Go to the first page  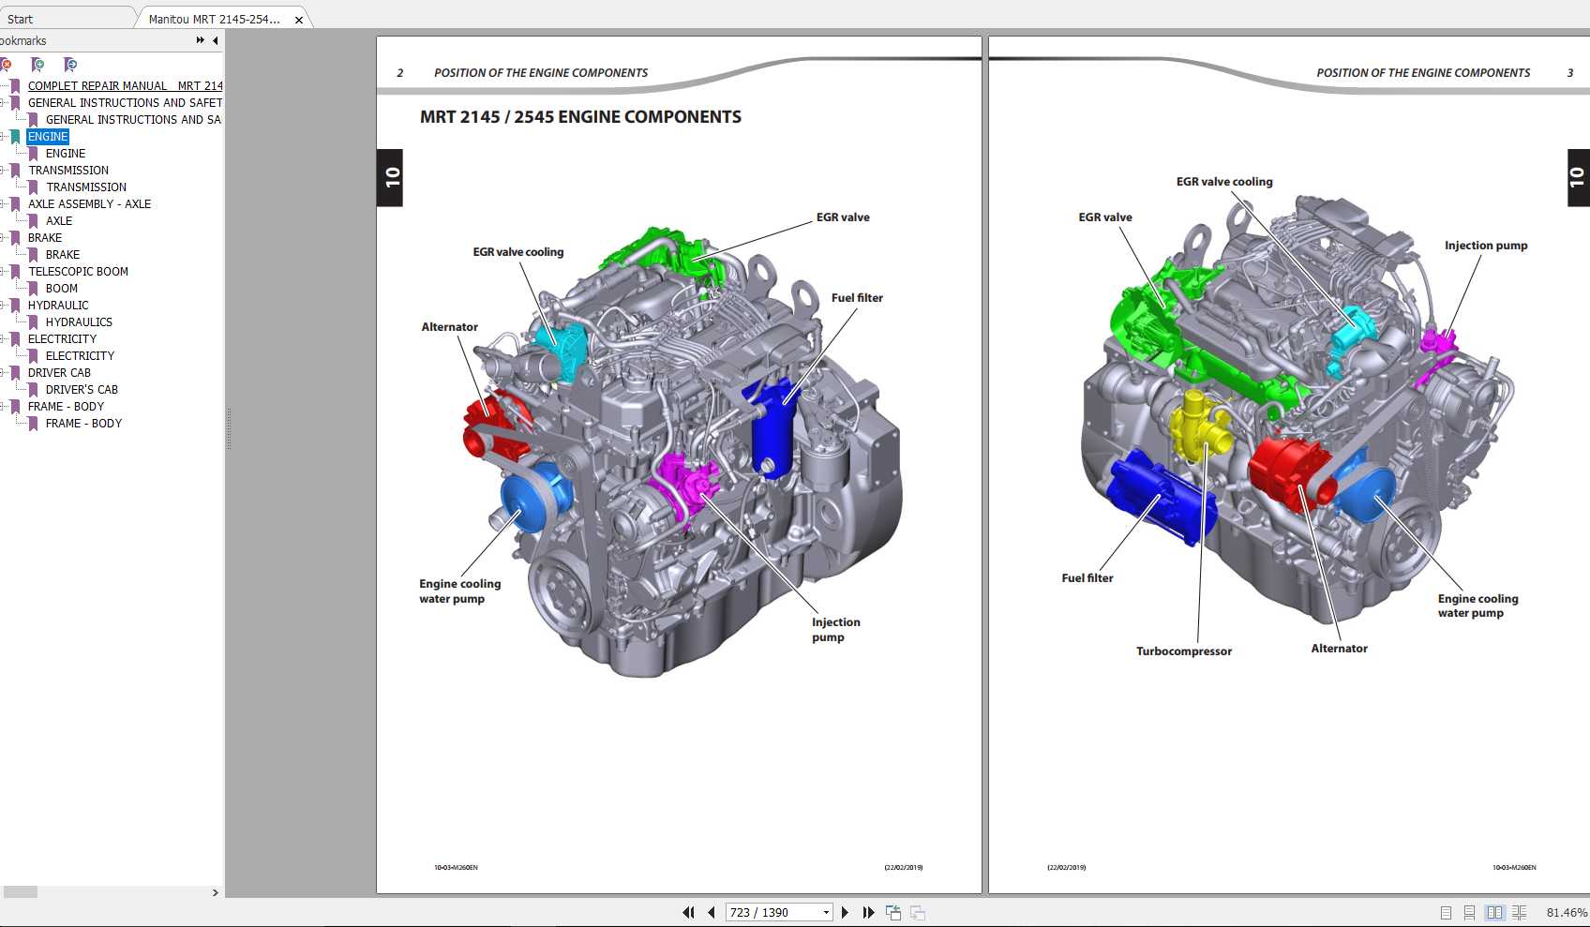688,912
